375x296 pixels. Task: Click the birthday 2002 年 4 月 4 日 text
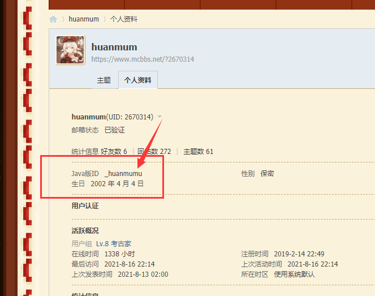coord(117,184)
